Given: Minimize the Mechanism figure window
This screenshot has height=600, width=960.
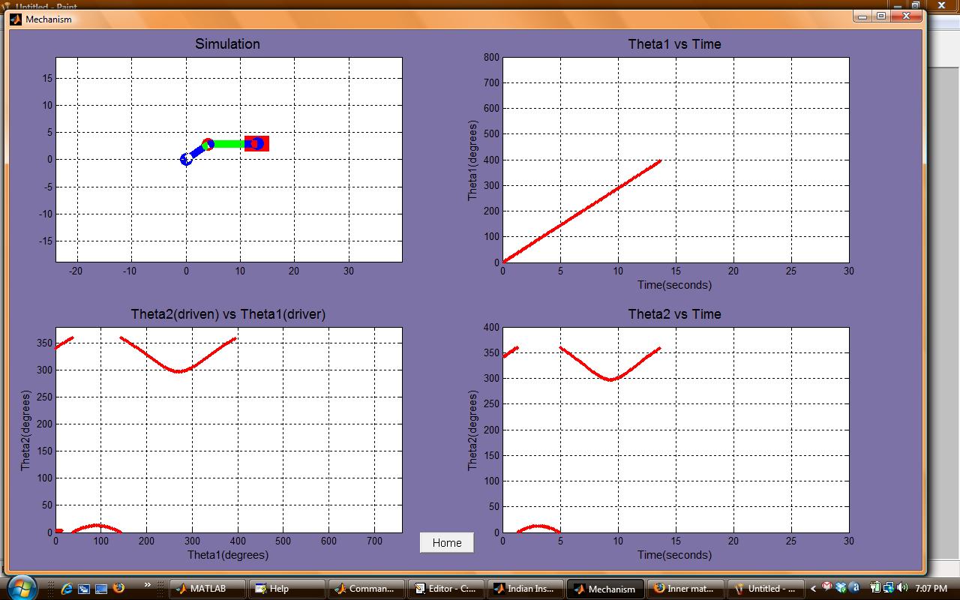Looking at the screenshot, I should point(862,16).
